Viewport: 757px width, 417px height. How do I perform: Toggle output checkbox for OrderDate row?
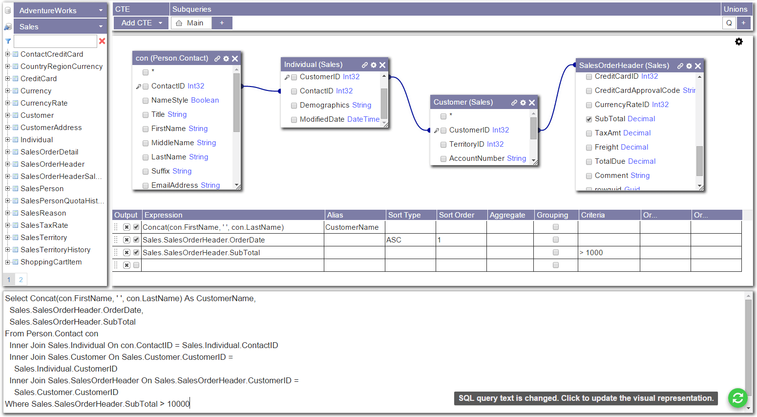[x=136, y=240]
